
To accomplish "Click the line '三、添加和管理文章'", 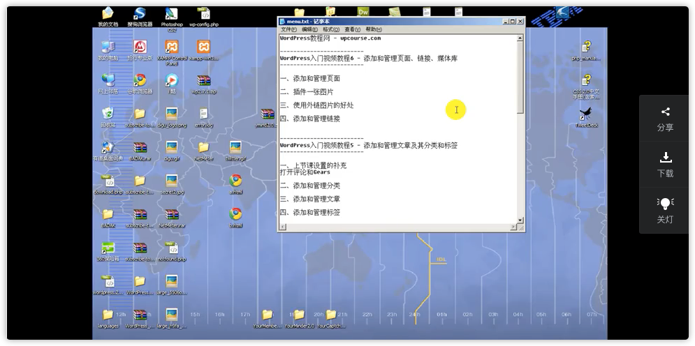I will tap(310, 199).
